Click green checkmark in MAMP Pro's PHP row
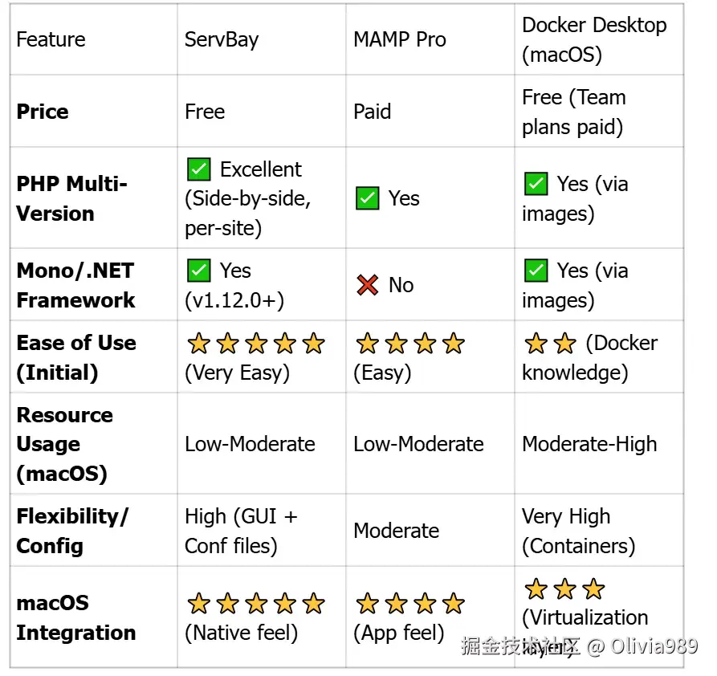717x676 pixels. (367, 198)
